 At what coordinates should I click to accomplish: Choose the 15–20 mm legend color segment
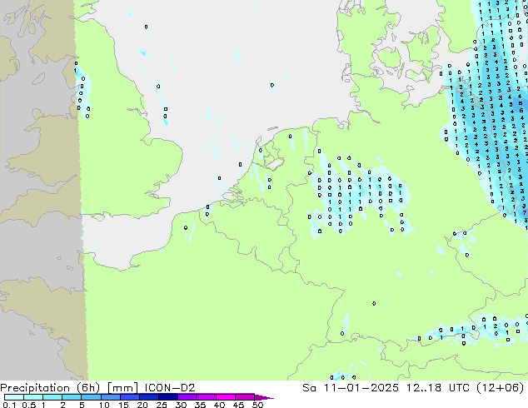tap(130, 397)
